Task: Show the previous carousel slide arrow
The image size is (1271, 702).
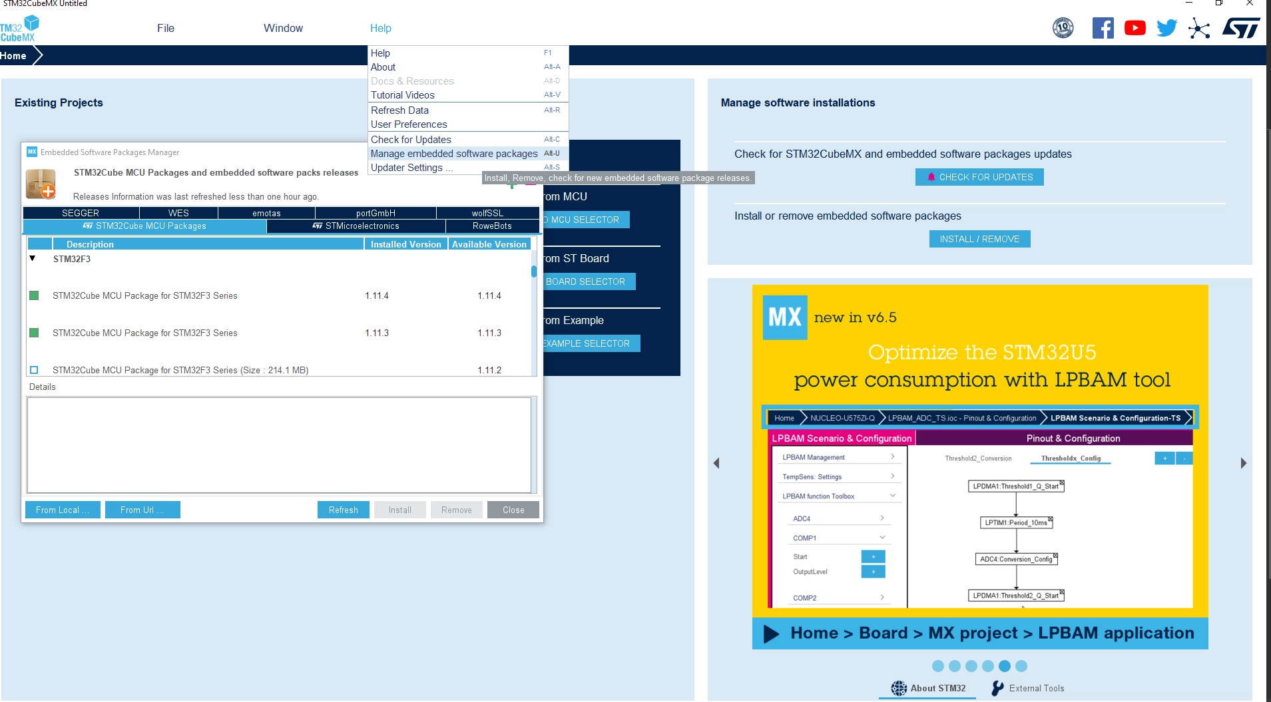Action: click(x=716, y=463)
